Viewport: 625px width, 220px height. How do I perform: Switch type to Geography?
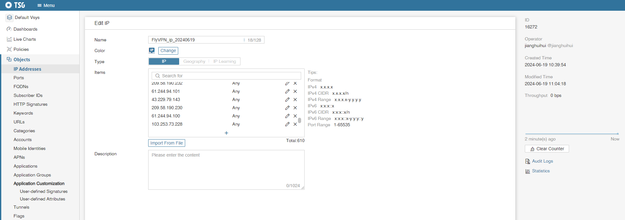coord(194,62)
